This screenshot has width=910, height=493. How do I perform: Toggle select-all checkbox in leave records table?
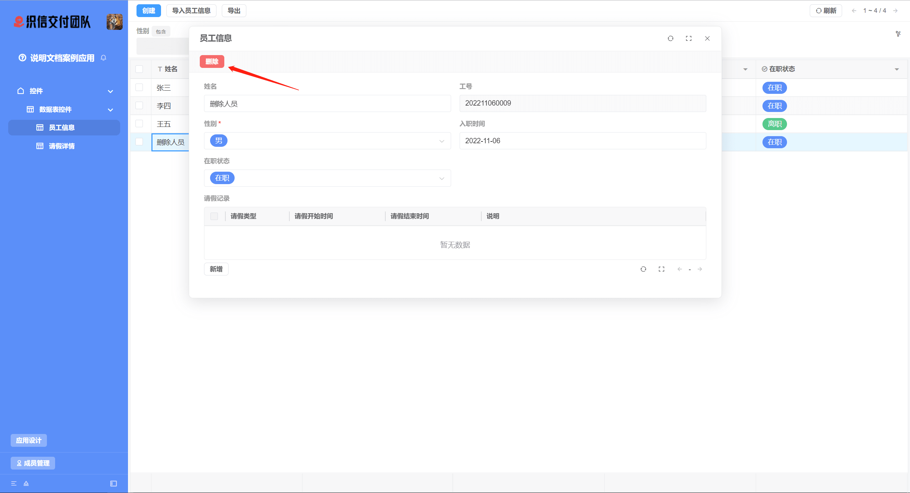coord(214,216)
